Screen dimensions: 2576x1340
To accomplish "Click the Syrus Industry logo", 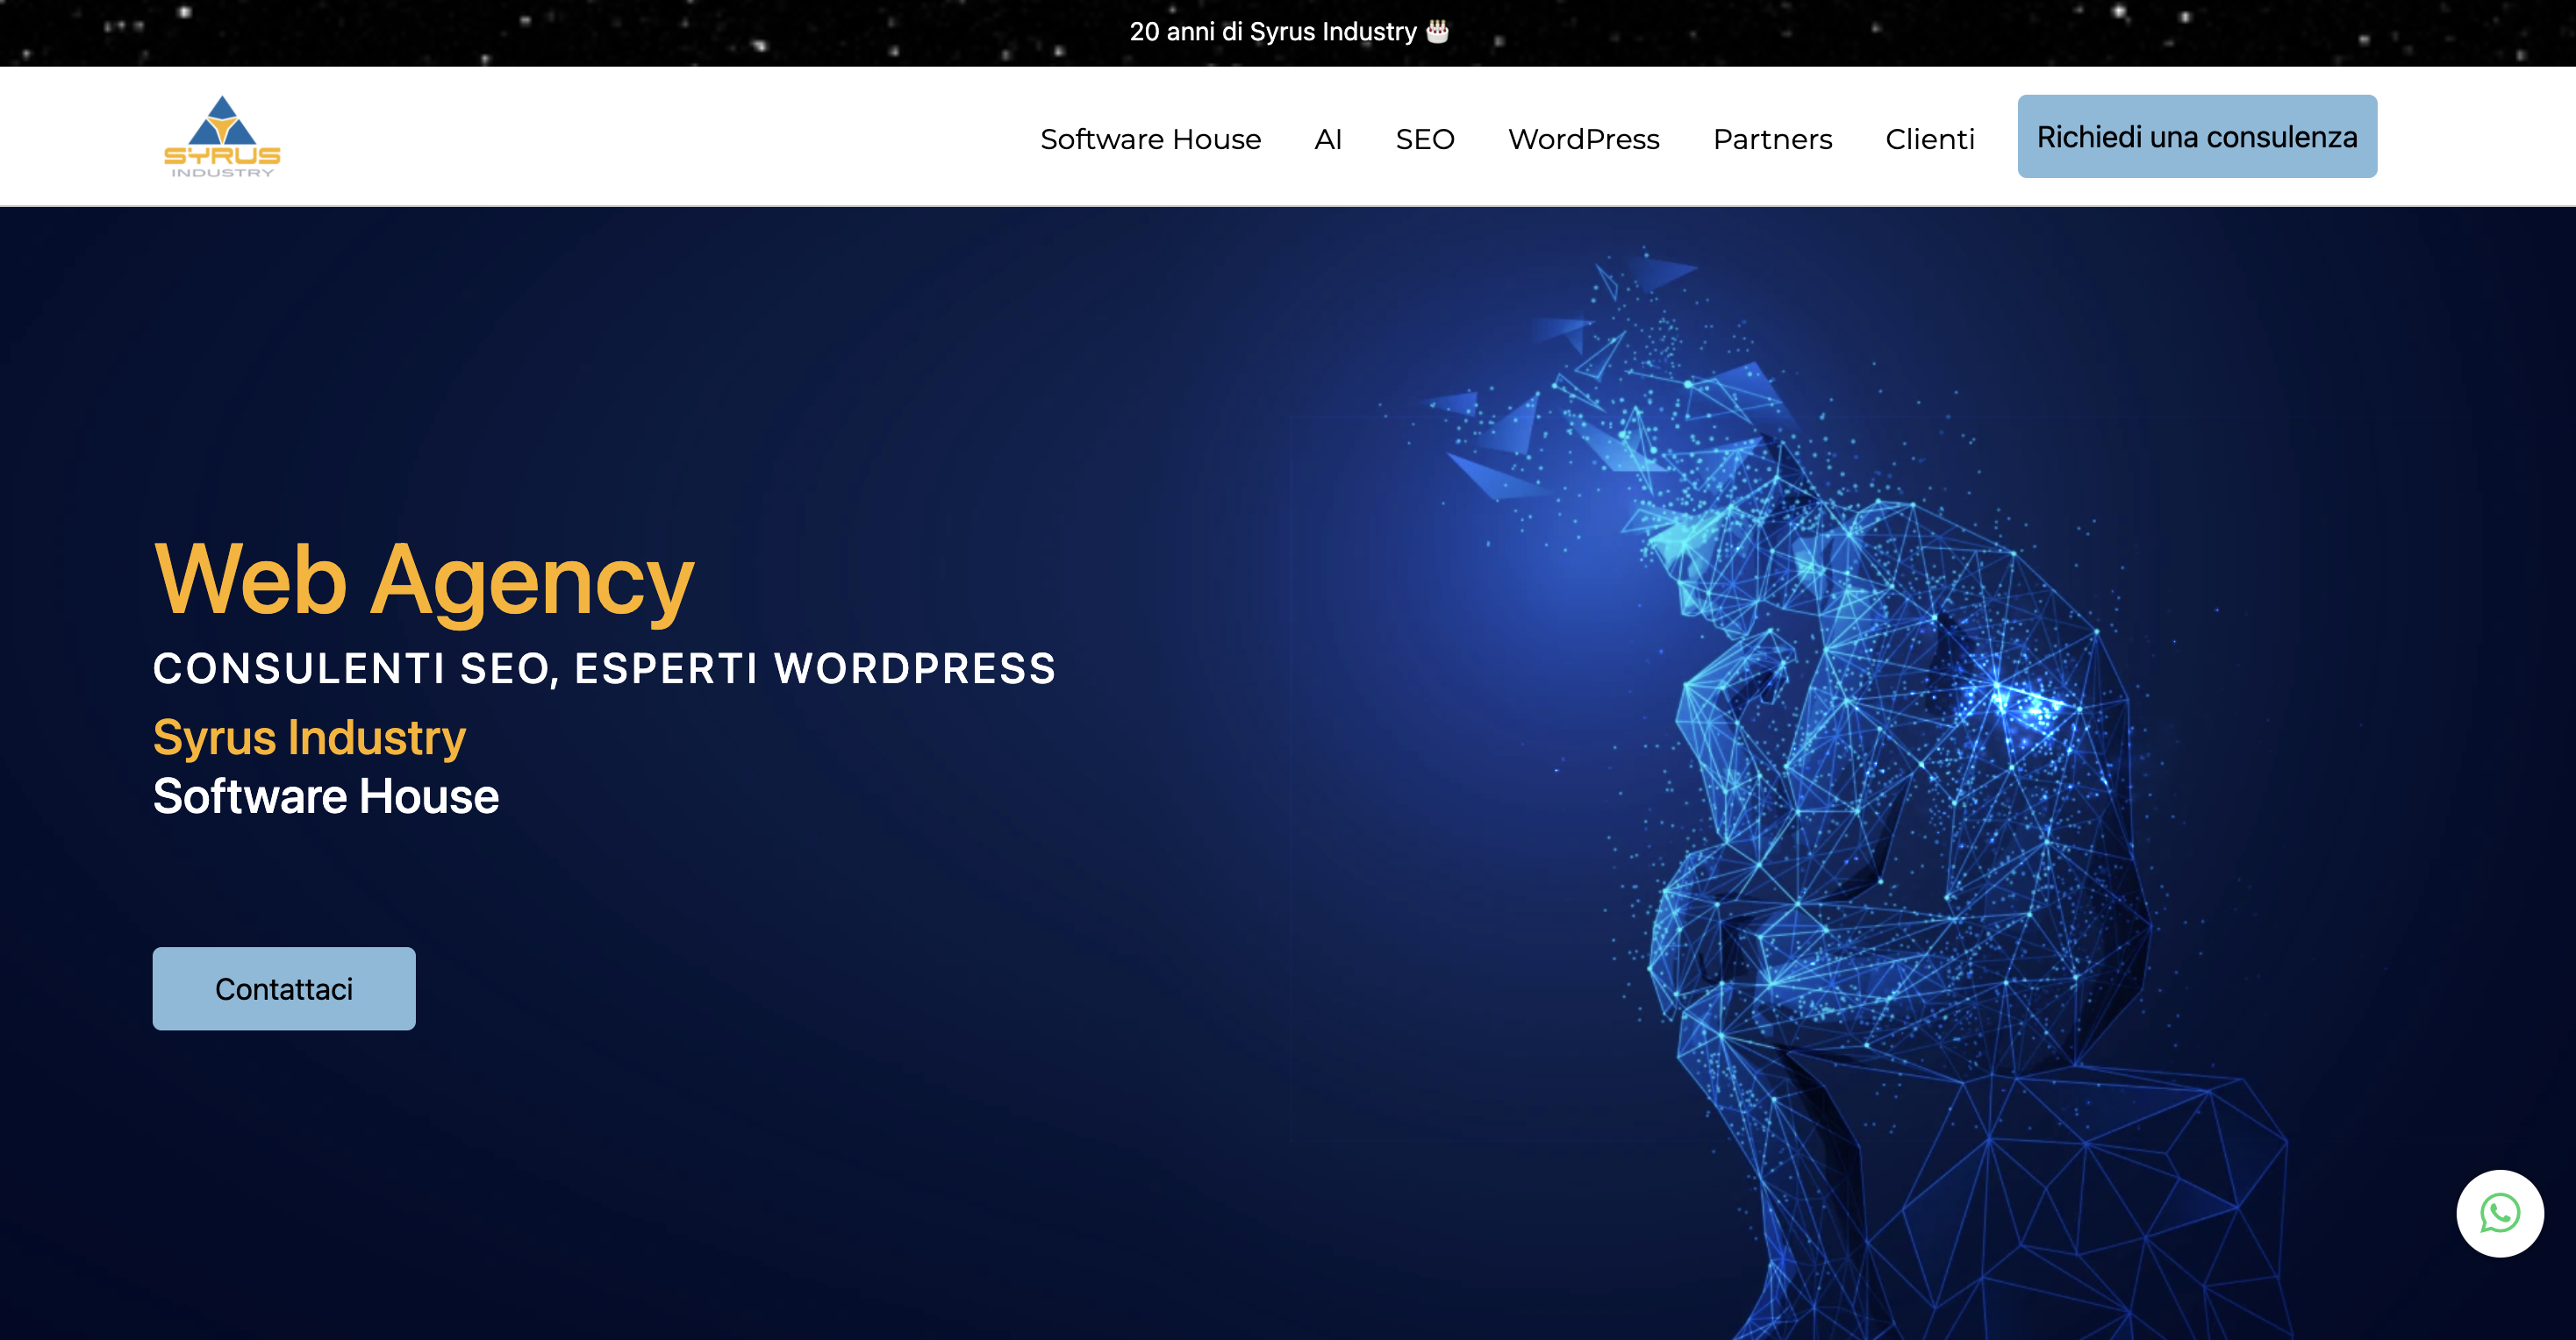I will click(222, 138).
